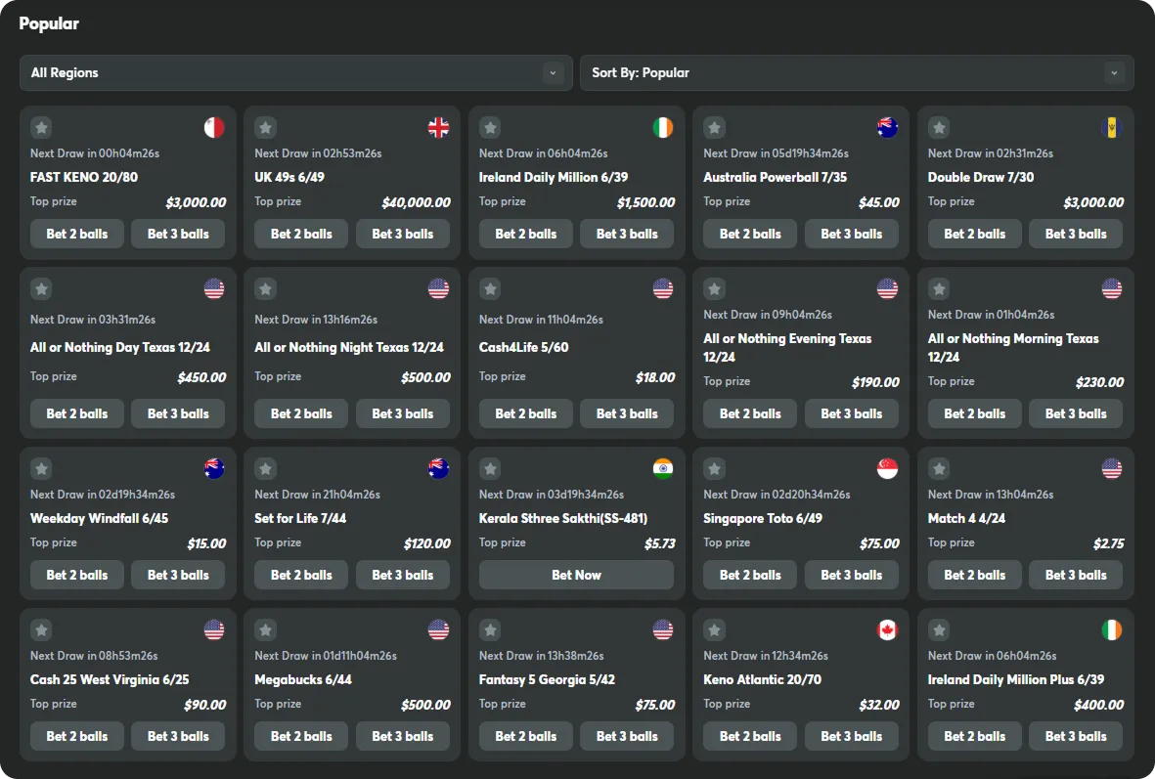Image resolution: width=1155 pixels, height=779 pixels.
Task: Click Bet Now on Kerala Sthree Sakthi
Action: 577,575
